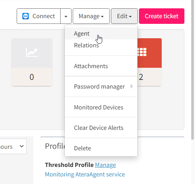Click the red grid icon tile
Viewport: 195px width, 184px height.
[x=150, y=53]
